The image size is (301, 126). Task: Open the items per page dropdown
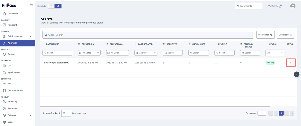[66, 113]
